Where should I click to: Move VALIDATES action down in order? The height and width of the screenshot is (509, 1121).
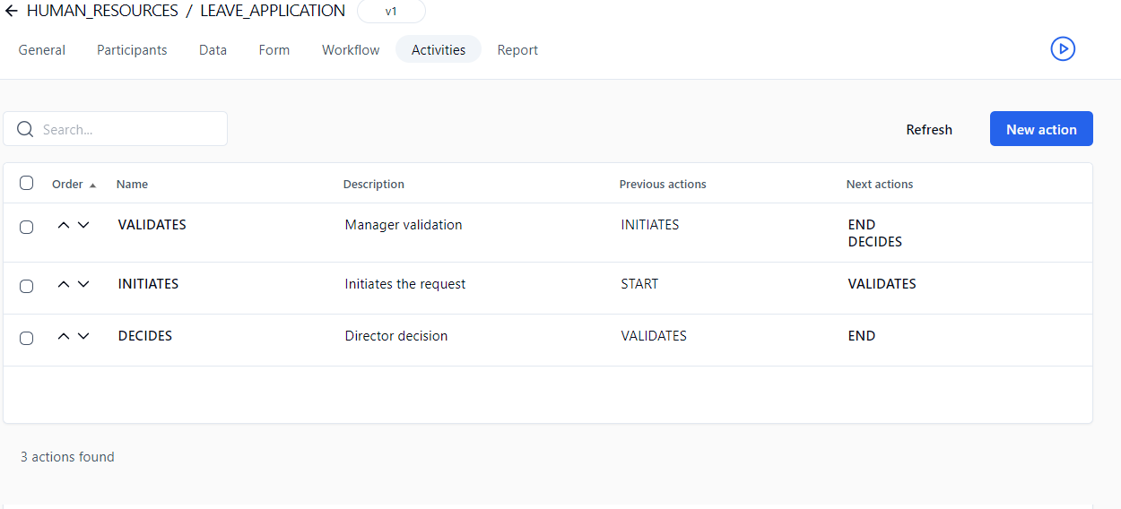click(83, 225)
